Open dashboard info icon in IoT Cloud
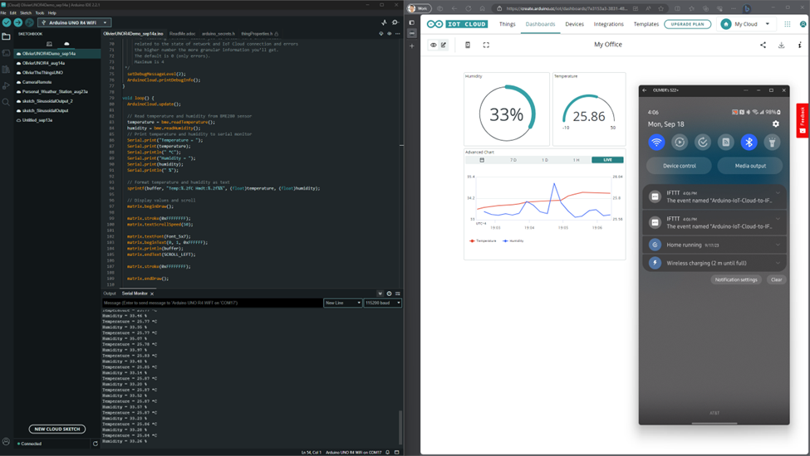This screenshot has height=456, width=810. (x=800, y=45)
